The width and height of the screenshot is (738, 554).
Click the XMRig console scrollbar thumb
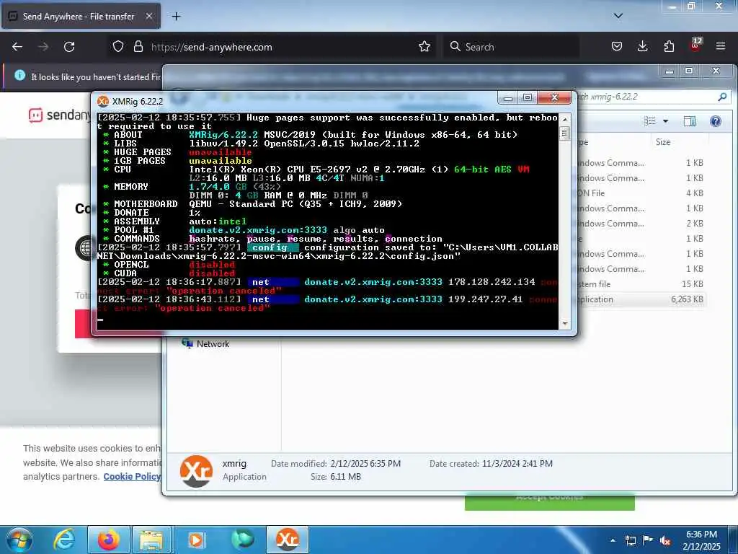[x=564, y=133]
